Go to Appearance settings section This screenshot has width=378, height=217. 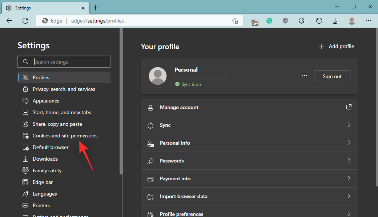click(x=46, y=101)
